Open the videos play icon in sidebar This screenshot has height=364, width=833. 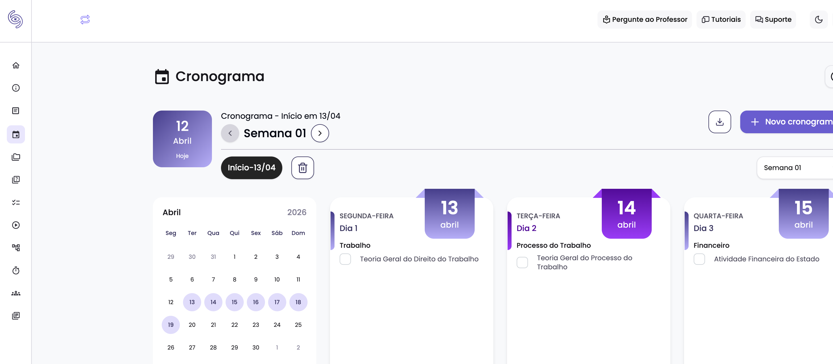[x=16, y=225]
